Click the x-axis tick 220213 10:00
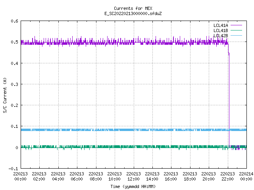 (114, 177)
